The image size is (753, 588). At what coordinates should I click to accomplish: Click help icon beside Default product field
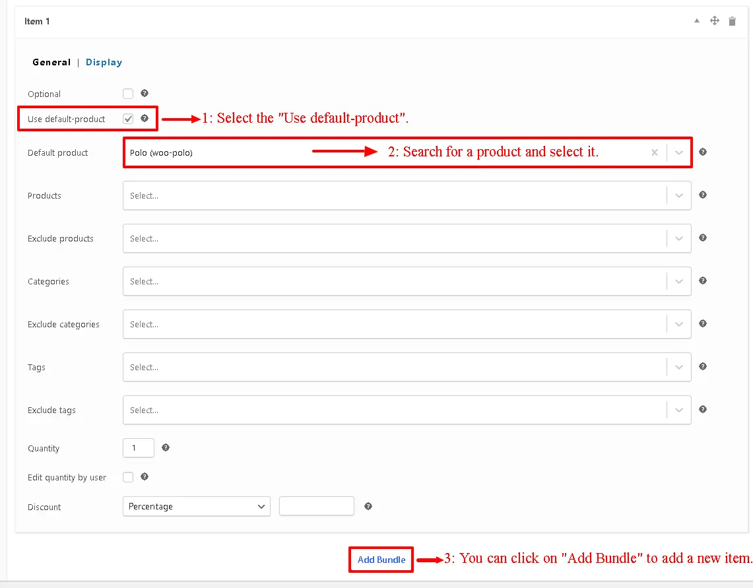[x=703, y=152]
